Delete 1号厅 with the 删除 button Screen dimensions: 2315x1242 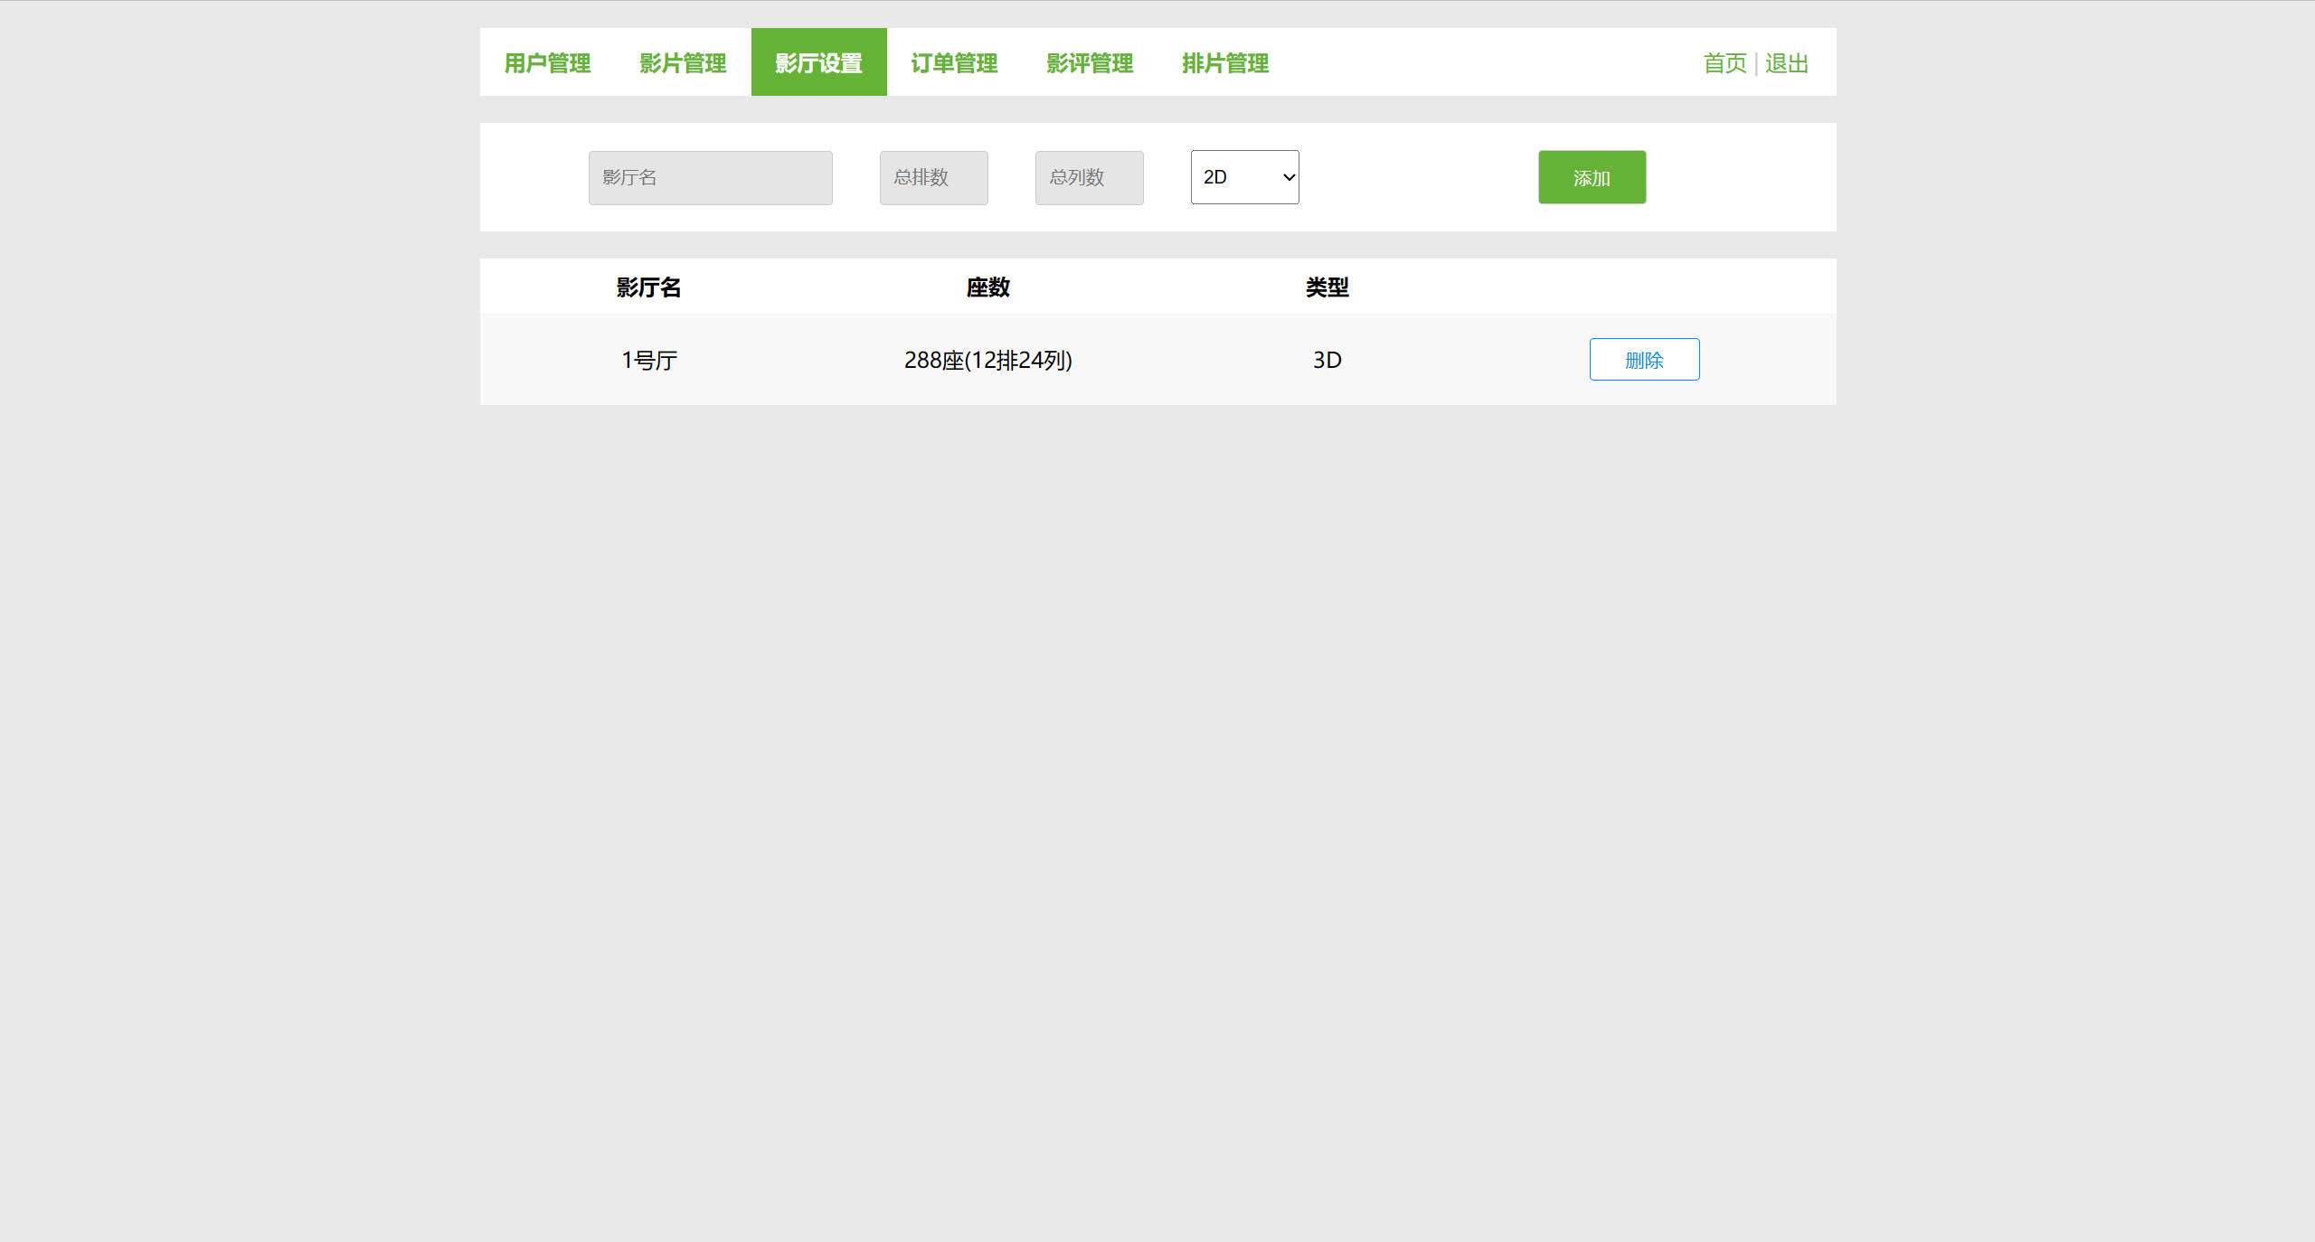pyautogui.click(x=1644, y=359)
